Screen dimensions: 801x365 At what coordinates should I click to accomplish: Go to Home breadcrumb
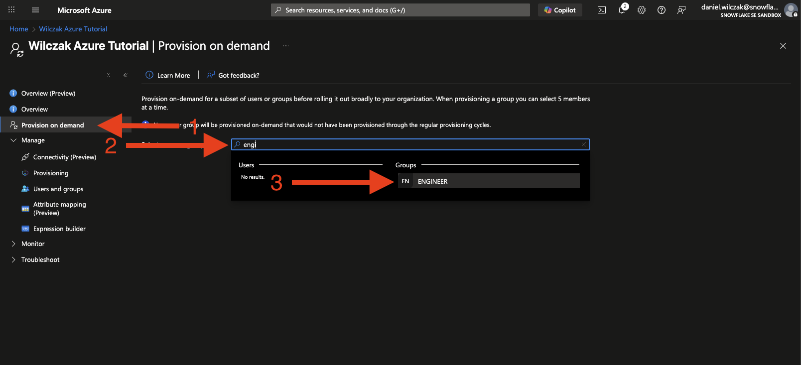(x=19, y=29)
